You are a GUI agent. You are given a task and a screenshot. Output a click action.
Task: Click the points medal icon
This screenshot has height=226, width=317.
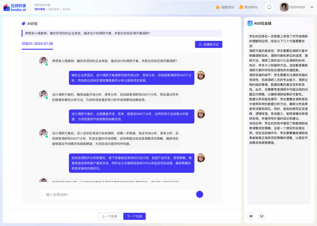point(241,7)
